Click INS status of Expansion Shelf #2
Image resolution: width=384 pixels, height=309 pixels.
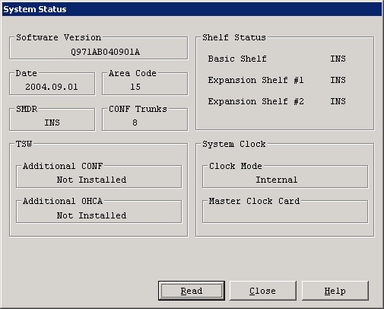(338, 101)
